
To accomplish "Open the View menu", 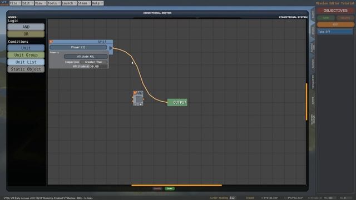I will (41, 3).
